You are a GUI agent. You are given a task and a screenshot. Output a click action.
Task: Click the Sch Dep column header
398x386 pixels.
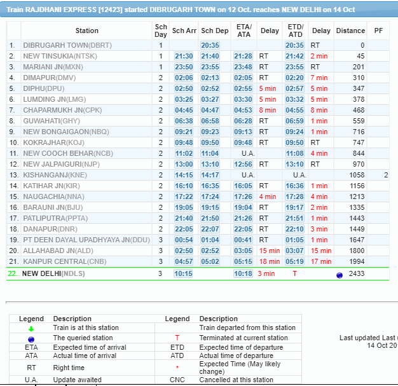coord(215,31)
